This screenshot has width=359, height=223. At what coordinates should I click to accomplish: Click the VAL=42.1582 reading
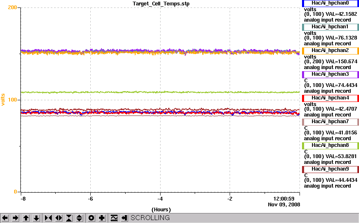click(341, 14)
